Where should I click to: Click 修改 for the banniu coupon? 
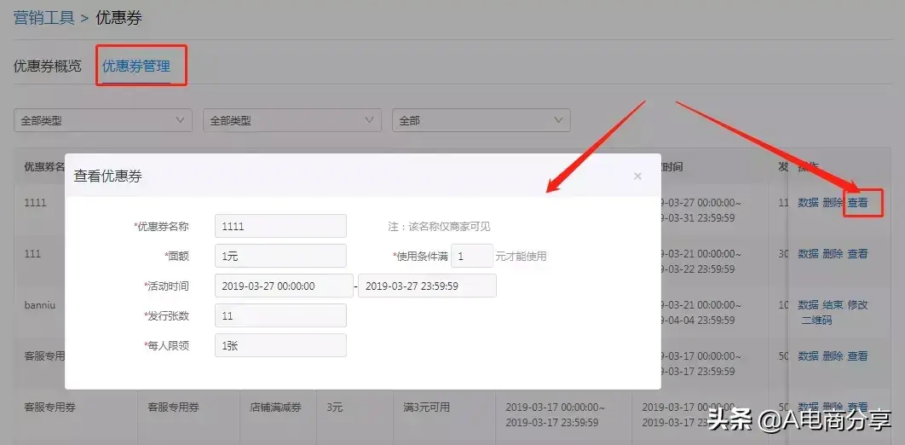pyautogui.click(x=857, y=304)
